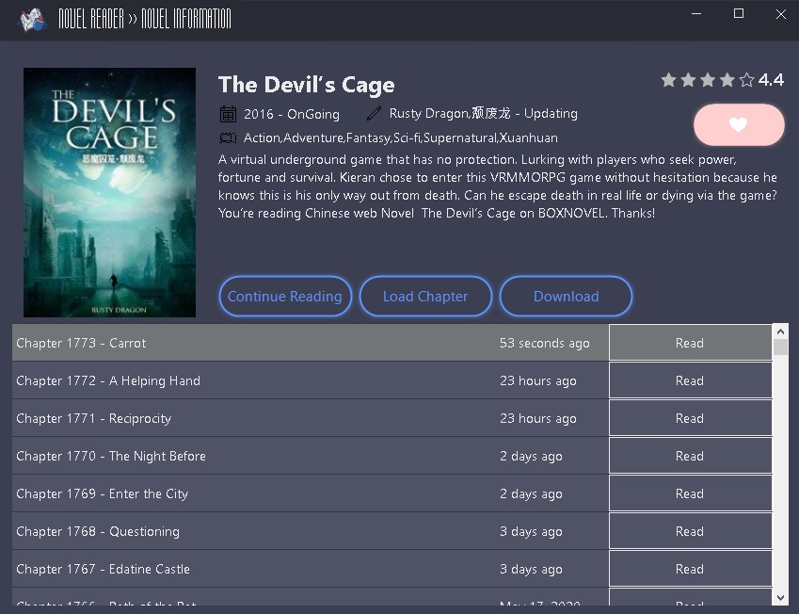Open The Devil's Cage cover thumbnail

pos(109,192)
